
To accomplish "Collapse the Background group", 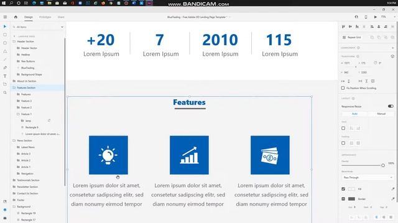I will [x=14, y=206].
